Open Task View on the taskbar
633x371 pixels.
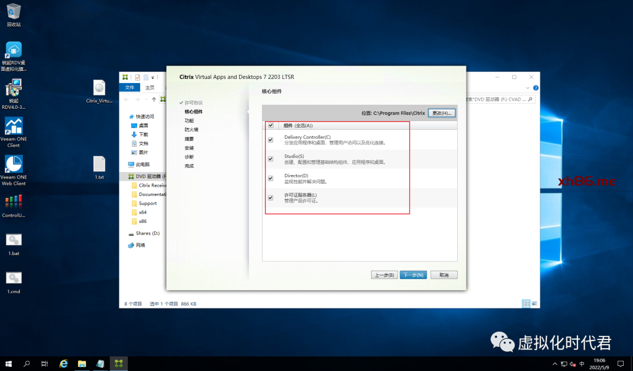[45, 364]
